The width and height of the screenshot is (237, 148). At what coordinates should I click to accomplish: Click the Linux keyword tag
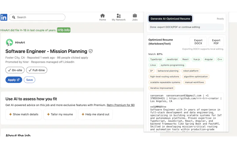(153, 65)
